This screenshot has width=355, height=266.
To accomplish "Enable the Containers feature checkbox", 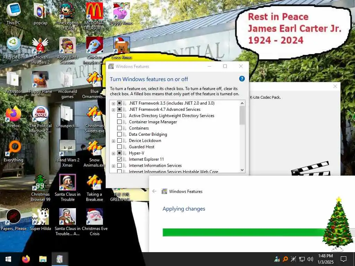I will coord(119,128).
